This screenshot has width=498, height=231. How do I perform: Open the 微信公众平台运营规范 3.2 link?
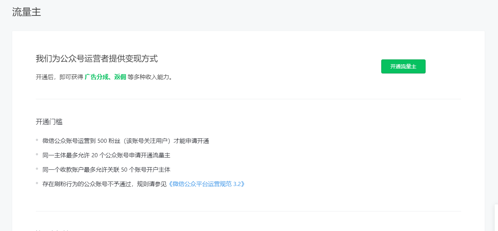206,184
